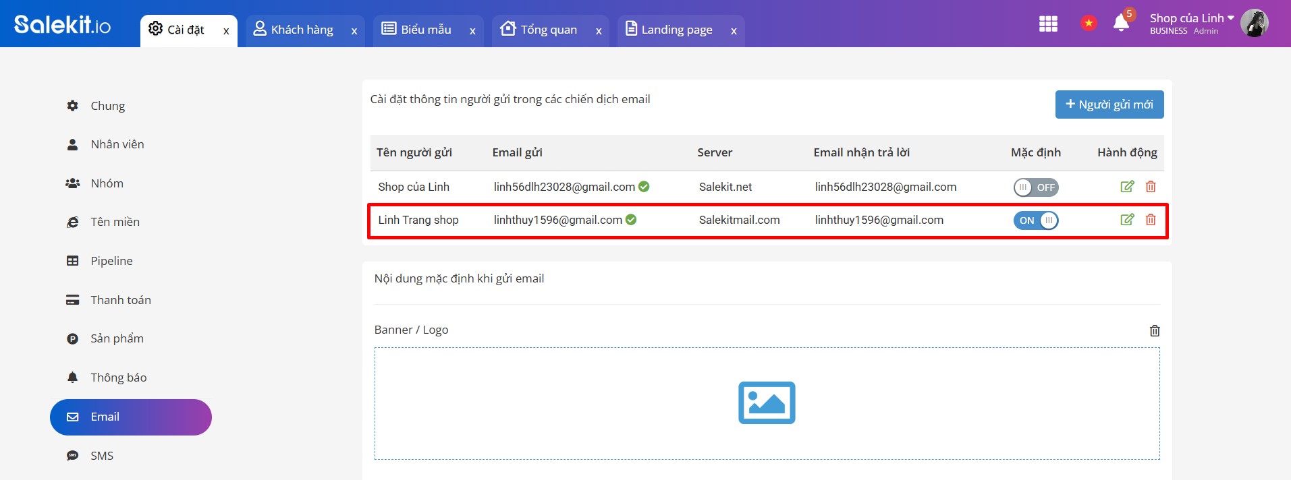Click reply email linhthuy1596@gmail.com
This screenshot has height=480, width=1291.
pos(879,220)
